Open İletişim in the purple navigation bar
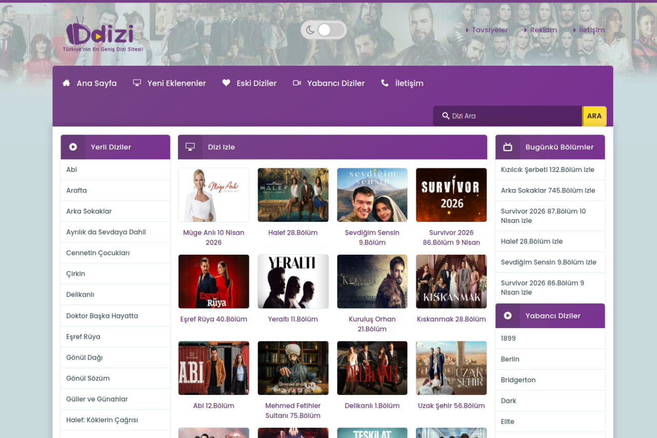Screen dimensions: 657x438 point(409,83)
